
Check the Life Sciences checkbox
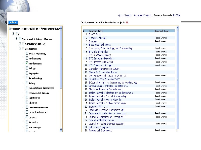tap(23, 48)
